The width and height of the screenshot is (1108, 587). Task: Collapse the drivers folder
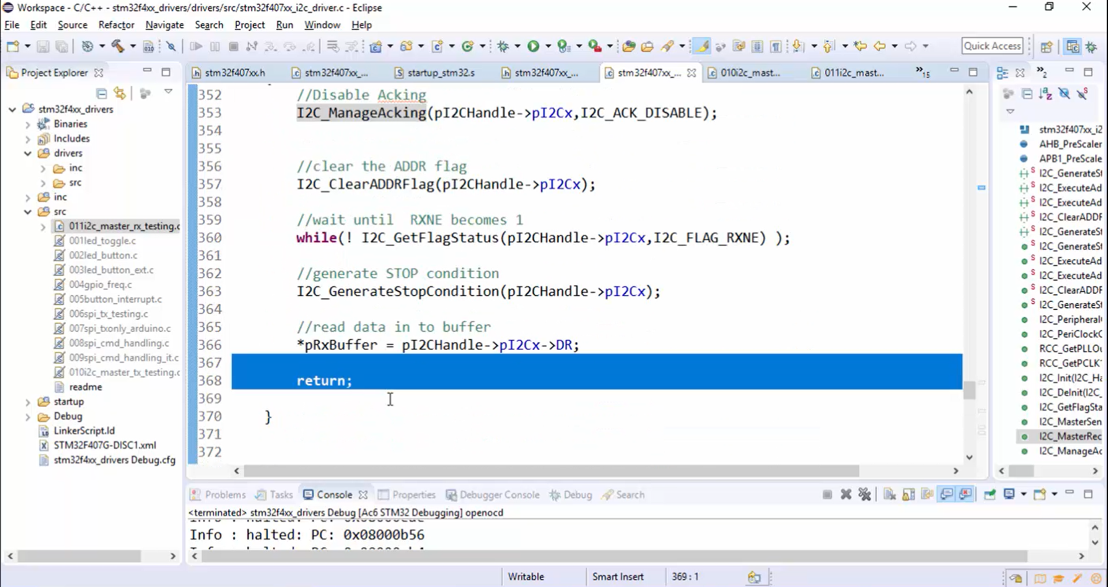(28, 154)
